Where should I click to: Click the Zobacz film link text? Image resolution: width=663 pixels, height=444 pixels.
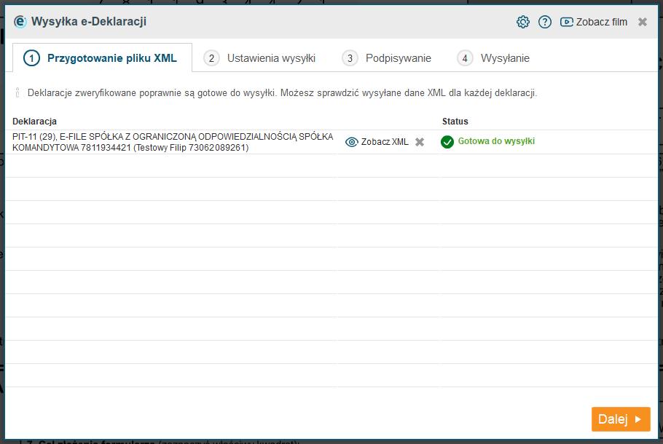click(601, 22)
